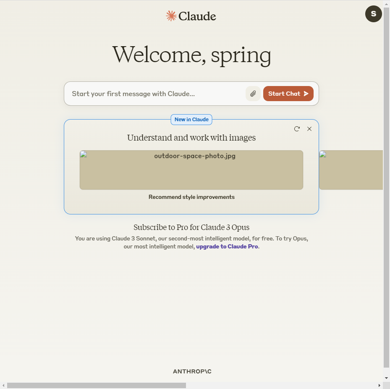390x389 pixels.
Task: Click the Start Chat button
Action: pyautogui.click(x=288, y=94)
